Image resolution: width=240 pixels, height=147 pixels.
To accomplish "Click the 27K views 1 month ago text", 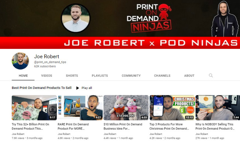I will click(x=210, y=138).
